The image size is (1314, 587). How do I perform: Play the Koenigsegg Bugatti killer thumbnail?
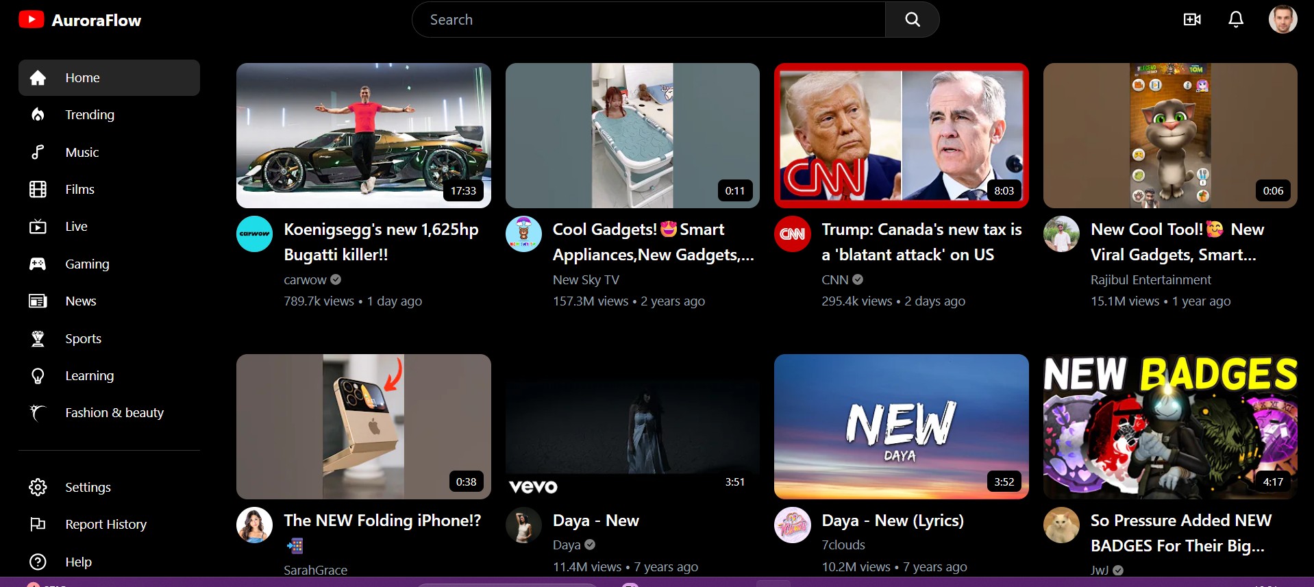click(364, 136)
